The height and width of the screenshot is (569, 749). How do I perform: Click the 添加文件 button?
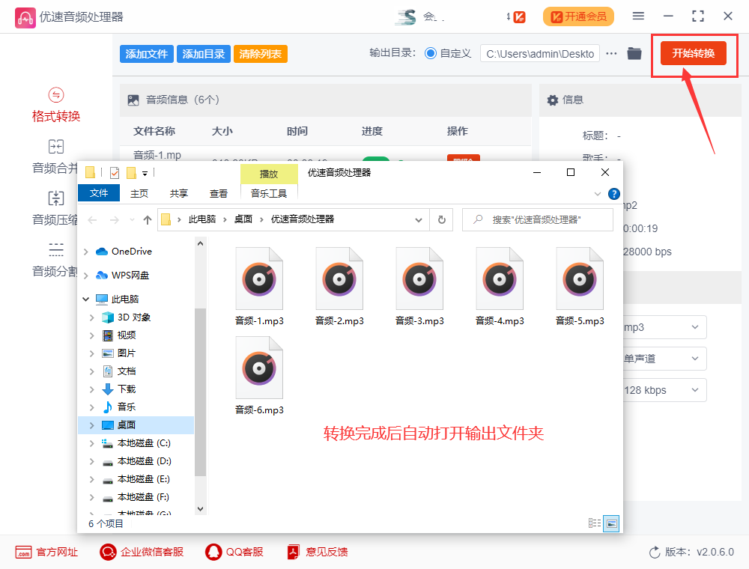tap(146, 53)
